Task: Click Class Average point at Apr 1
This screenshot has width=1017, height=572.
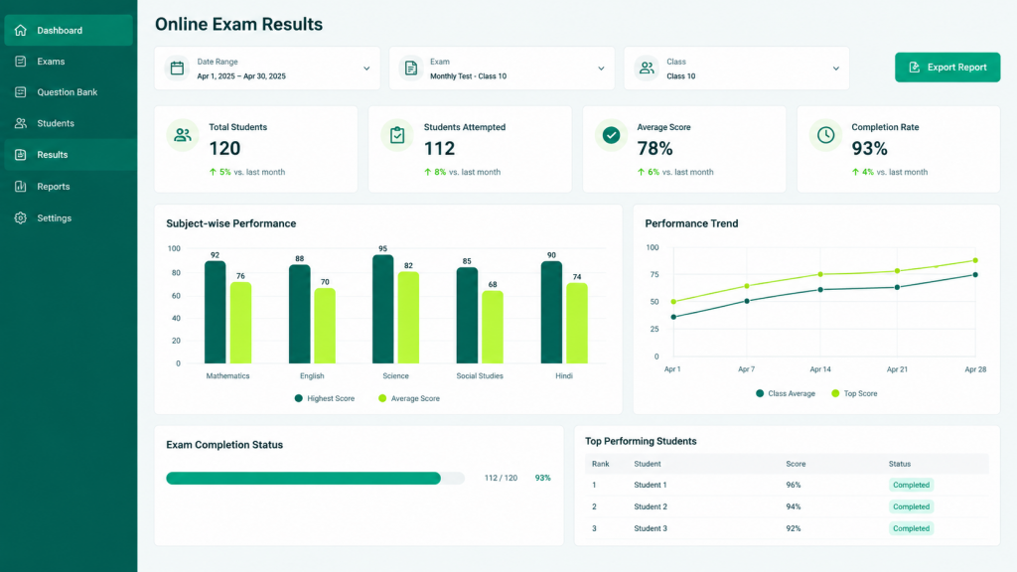Action: (x=673, y=317)
